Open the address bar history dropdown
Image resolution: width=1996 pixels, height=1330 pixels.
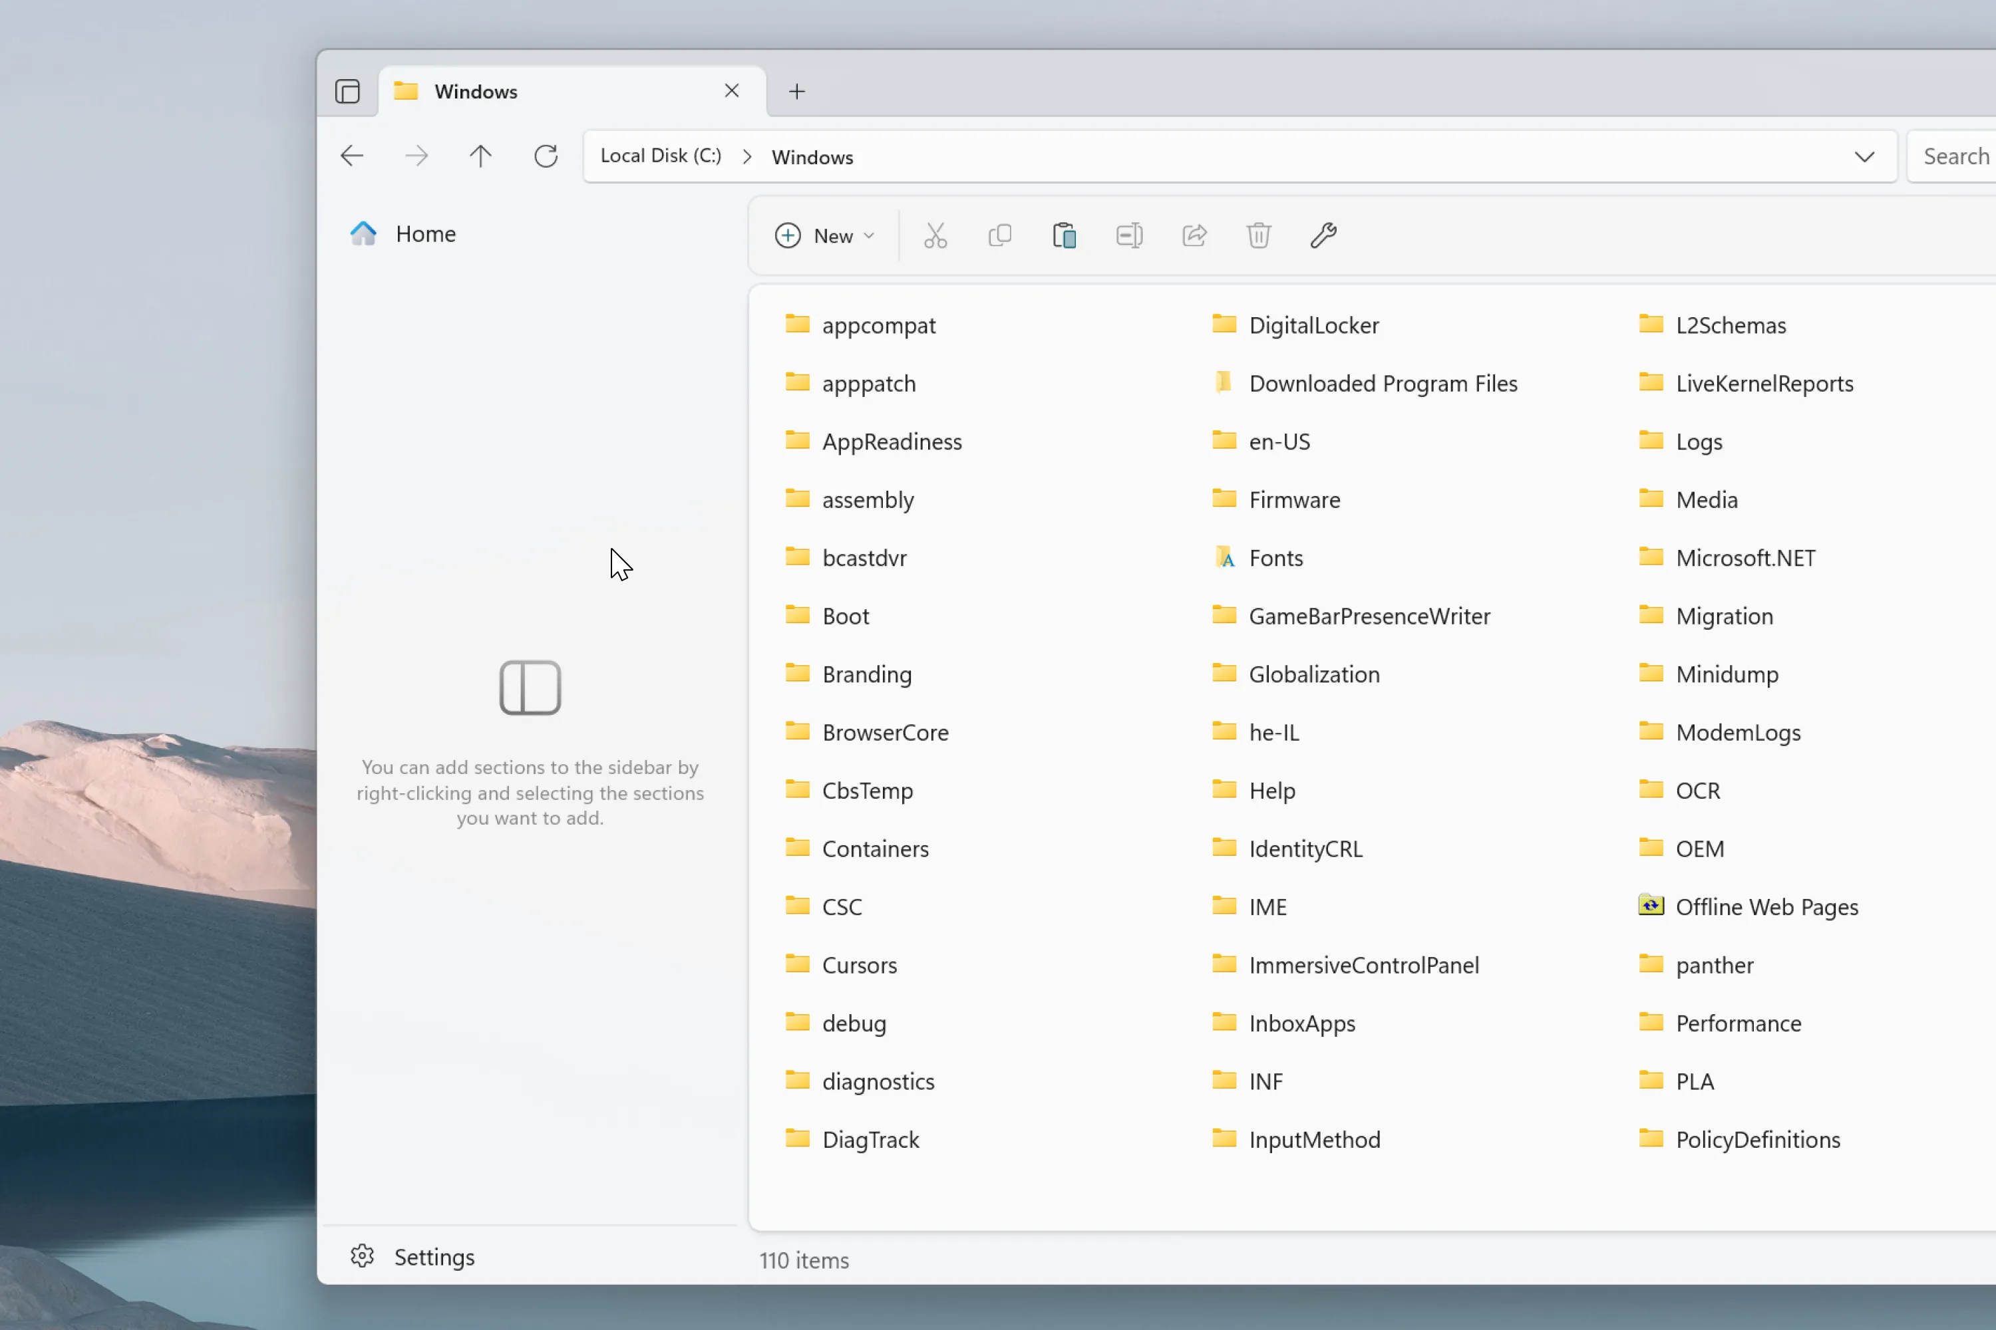(1864, 156)
